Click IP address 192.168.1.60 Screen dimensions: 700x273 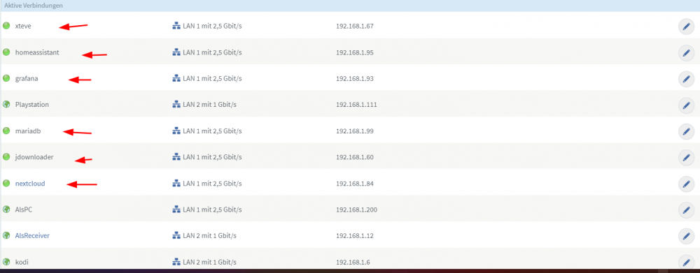point(354,157)
